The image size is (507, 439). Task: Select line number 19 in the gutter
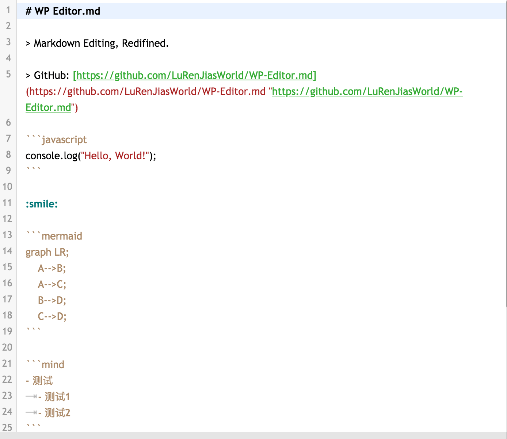click(7, 331)
